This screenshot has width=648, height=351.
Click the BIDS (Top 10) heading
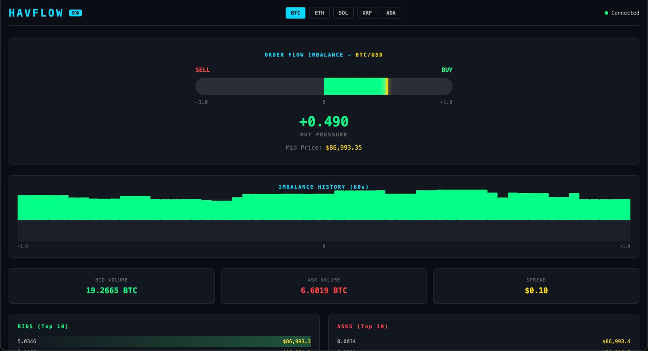43,326
